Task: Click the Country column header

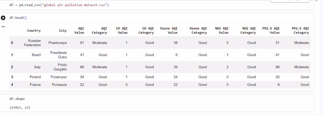Action: pos(34,31)
